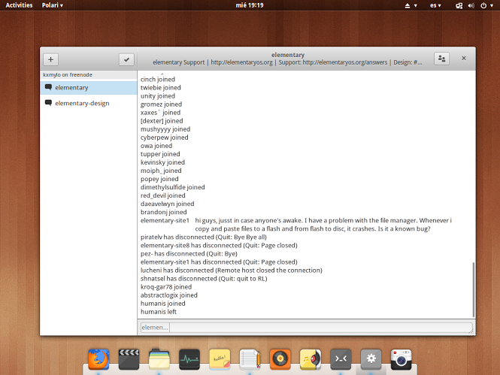Click 'shnatsel has disconnected' line
This screenshot has height=375, width=500.
tap(204, 279)
